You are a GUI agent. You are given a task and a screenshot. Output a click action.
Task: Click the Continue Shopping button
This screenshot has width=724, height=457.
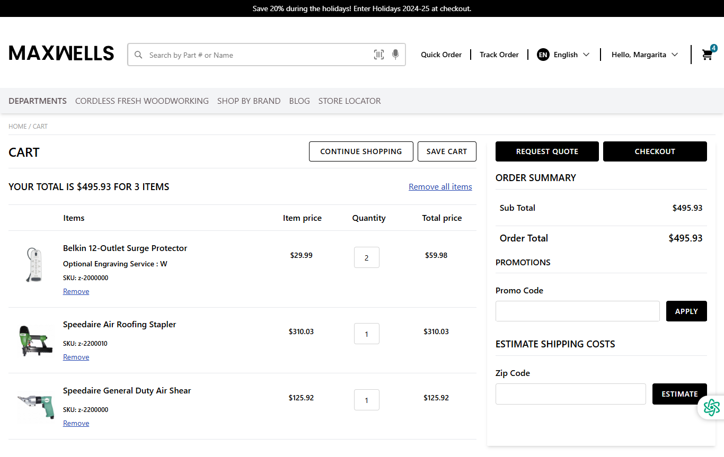coord(361,151)
